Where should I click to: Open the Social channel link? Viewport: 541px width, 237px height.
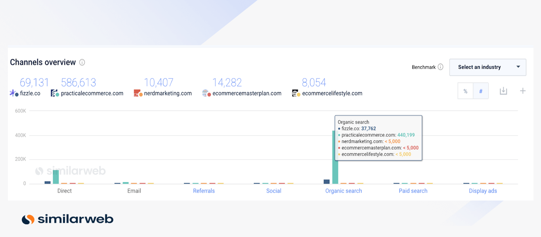coord(273,191)
